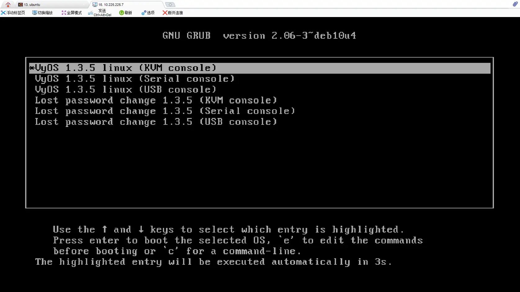
Task: Select 'VyOS 1.3.5 linux (KVM console)' entry
Action: pos(260,68)
